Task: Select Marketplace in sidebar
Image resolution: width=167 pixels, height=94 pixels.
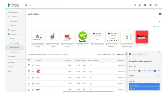Action: (x=15, y=48)
